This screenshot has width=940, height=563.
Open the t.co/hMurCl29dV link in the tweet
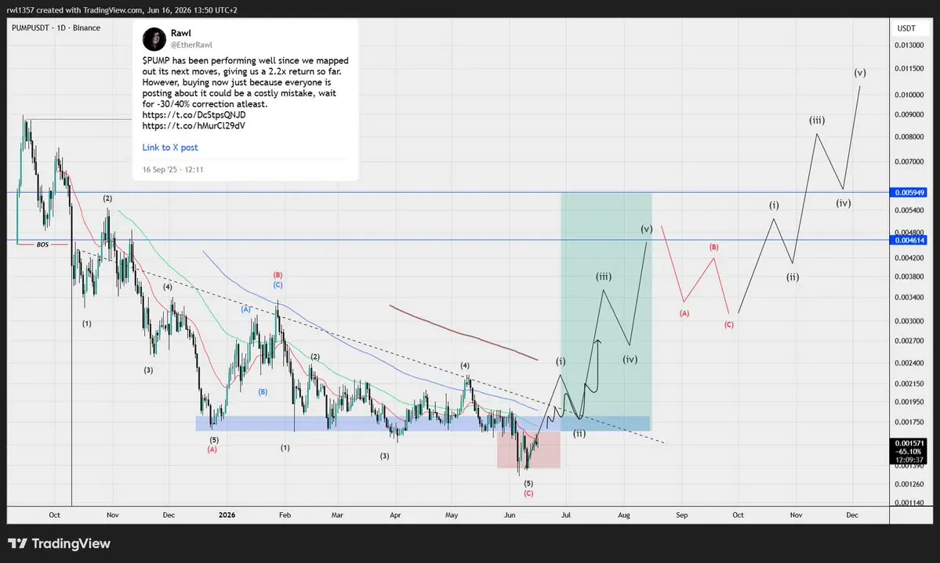point(194,126)
